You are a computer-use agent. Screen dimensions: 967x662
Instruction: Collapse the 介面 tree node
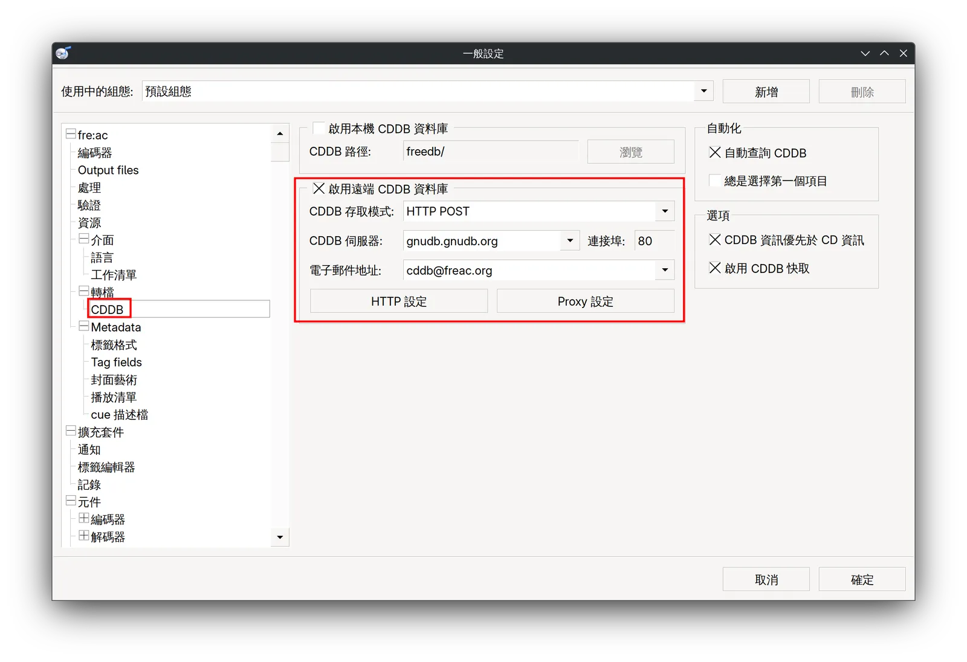pos(84,239)
